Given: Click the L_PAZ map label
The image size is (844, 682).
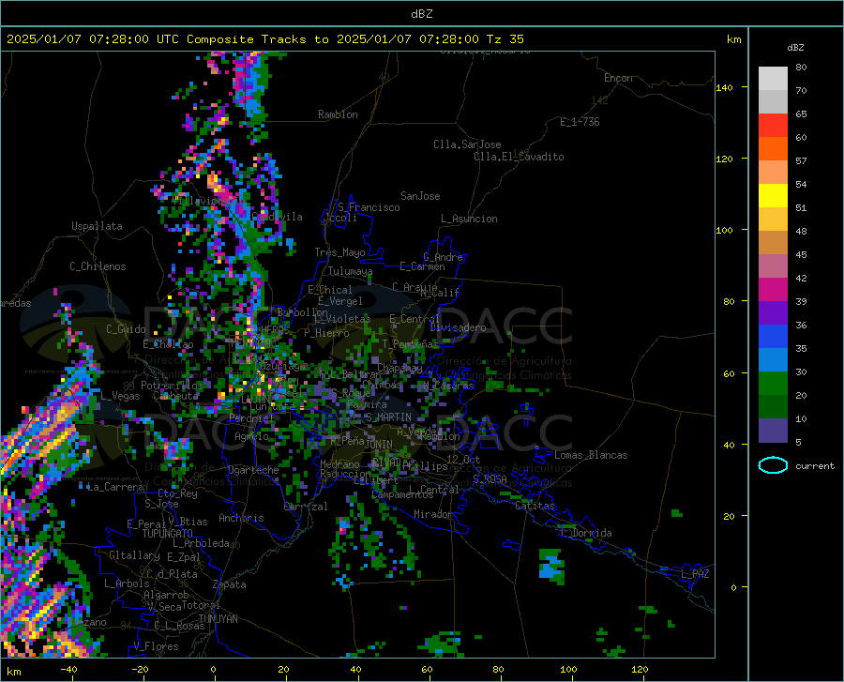Looking at the screenshot, I should 695,574.
